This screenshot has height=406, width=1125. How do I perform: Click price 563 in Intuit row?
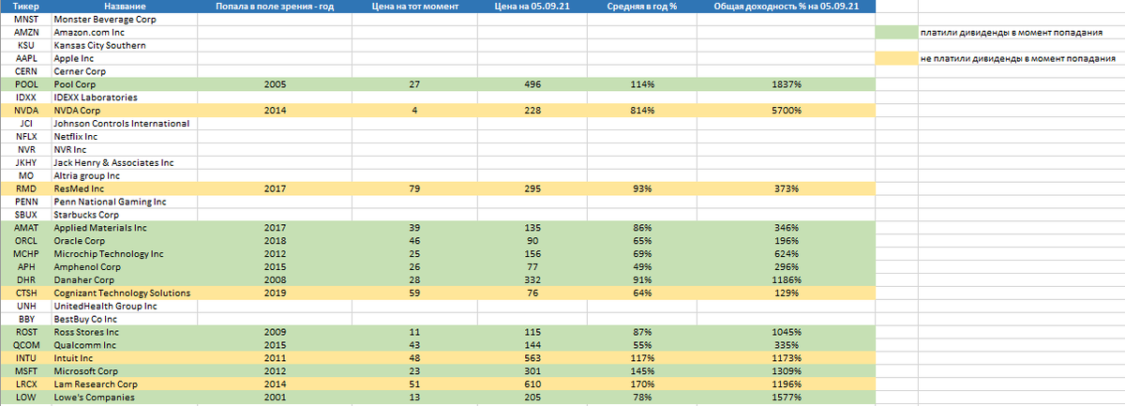click(532, 359)
